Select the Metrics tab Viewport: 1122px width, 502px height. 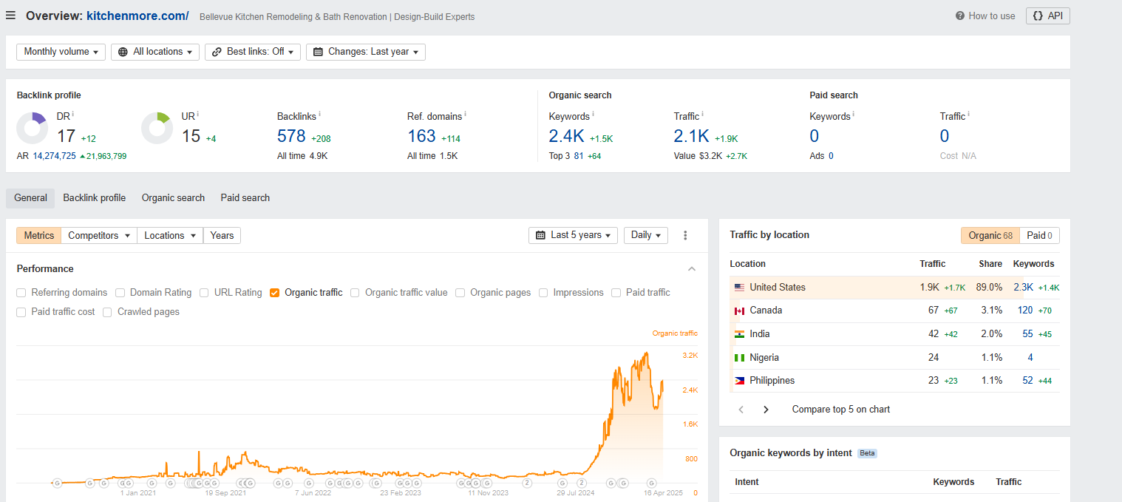click(39, 236)
